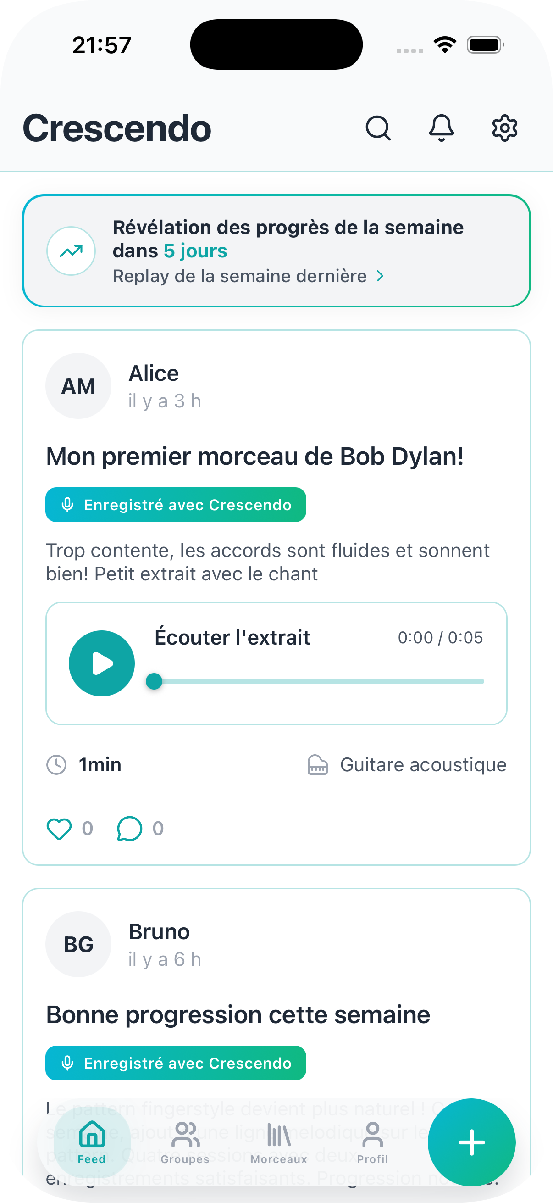Switch to the Morceaux tab

click(x=279, y=1143)
